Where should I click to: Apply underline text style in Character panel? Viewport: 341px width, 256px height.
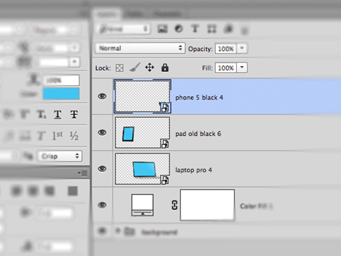click(x=57, y=115)
